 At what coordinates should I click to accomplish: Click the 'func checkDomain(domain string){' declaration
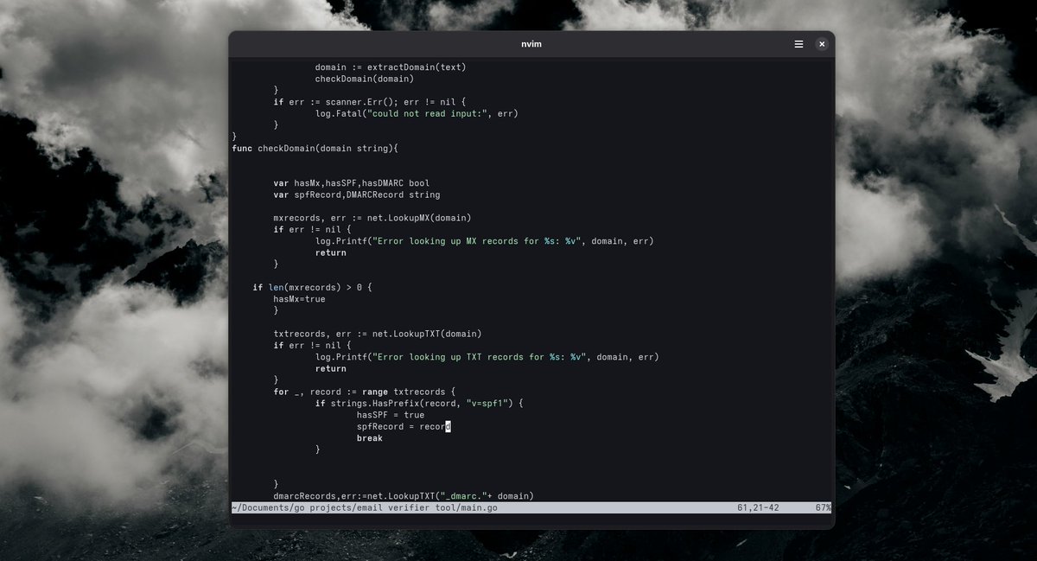coord(315,148)
